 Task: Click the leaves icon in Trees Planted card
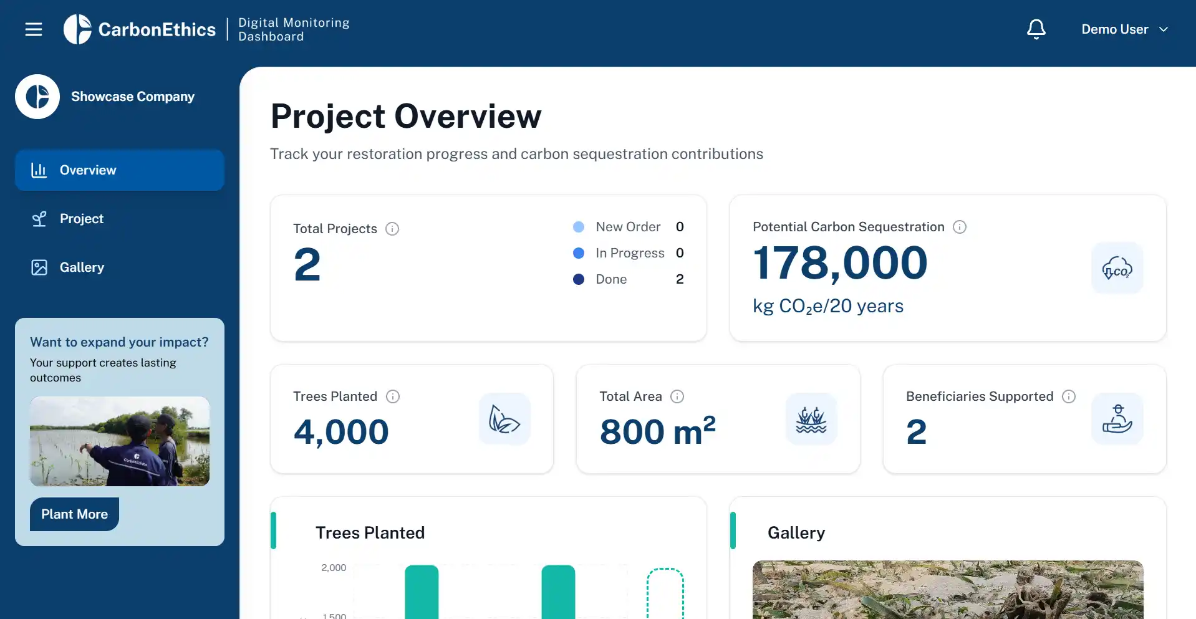click(505, 419)
